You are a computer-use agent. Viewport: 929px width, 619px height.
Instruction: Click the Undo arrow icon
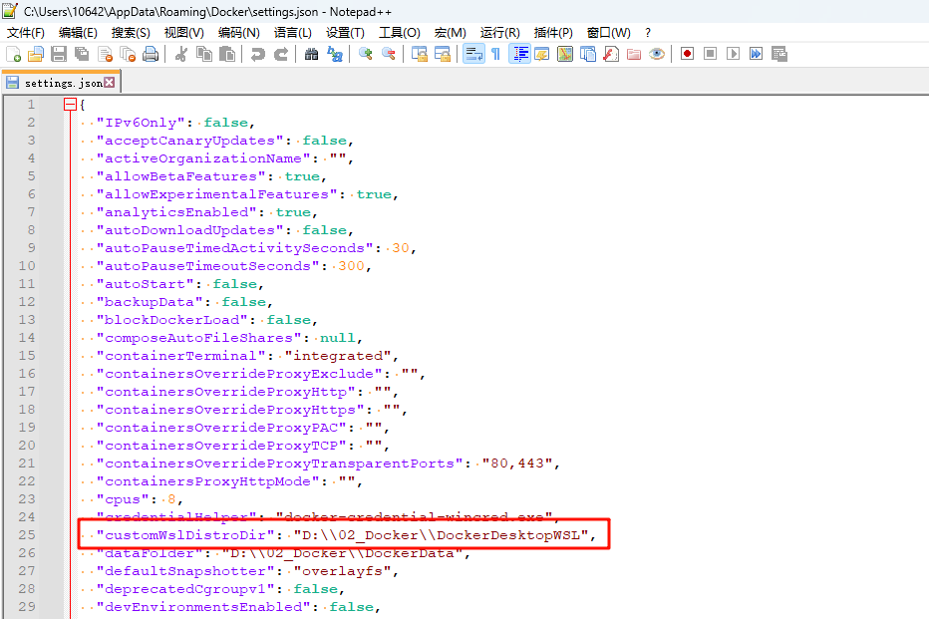click(258, 54)
